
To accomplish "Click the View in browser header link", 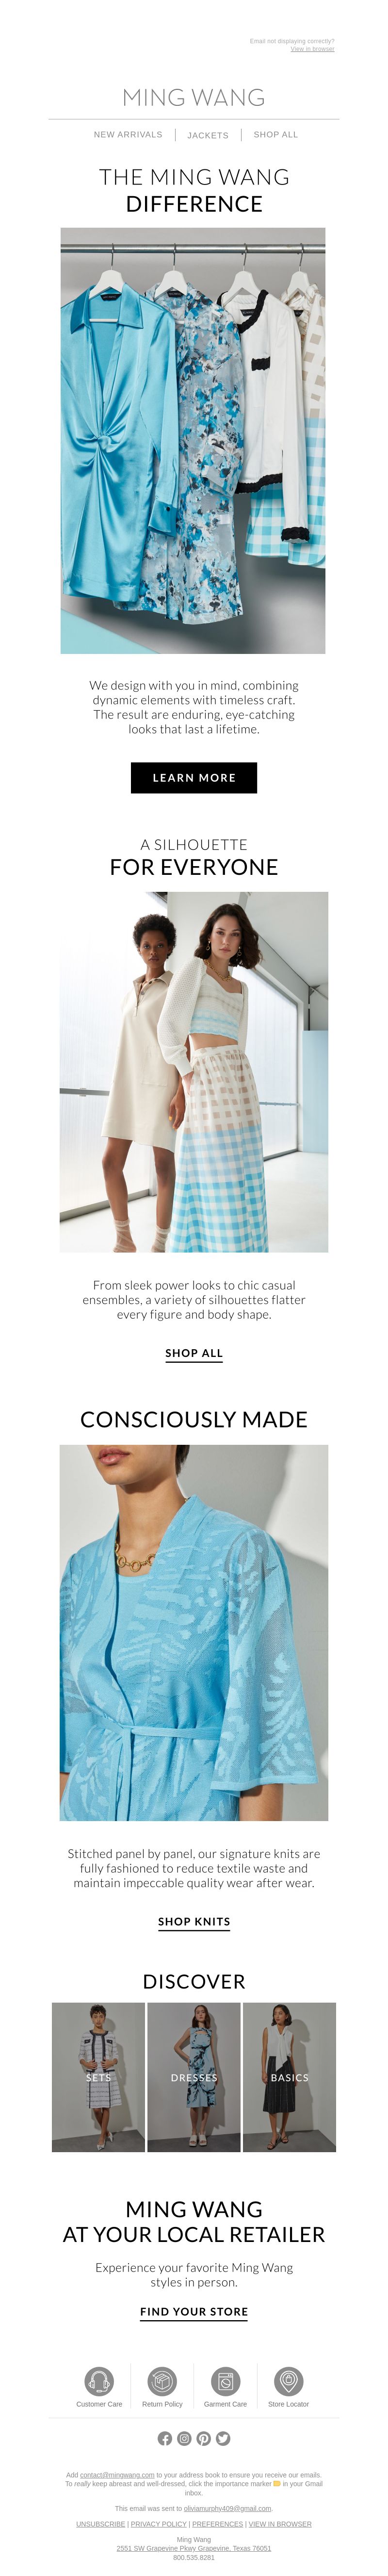I will [313, 48].
